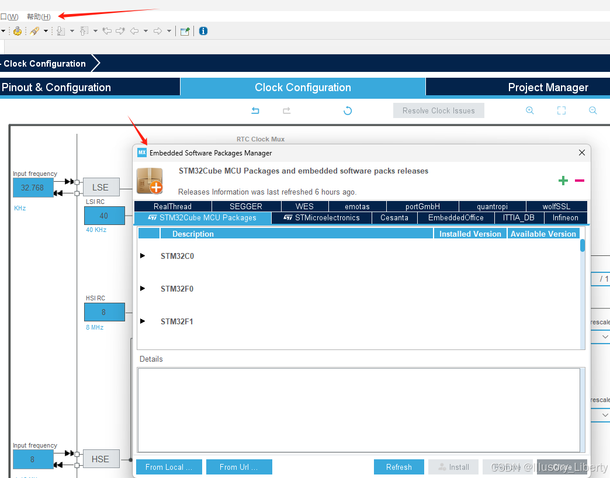This screenshot has width=610, height=478.
Task: Open the WES tab
Action: pyautogui.click(x=304, y=206)
